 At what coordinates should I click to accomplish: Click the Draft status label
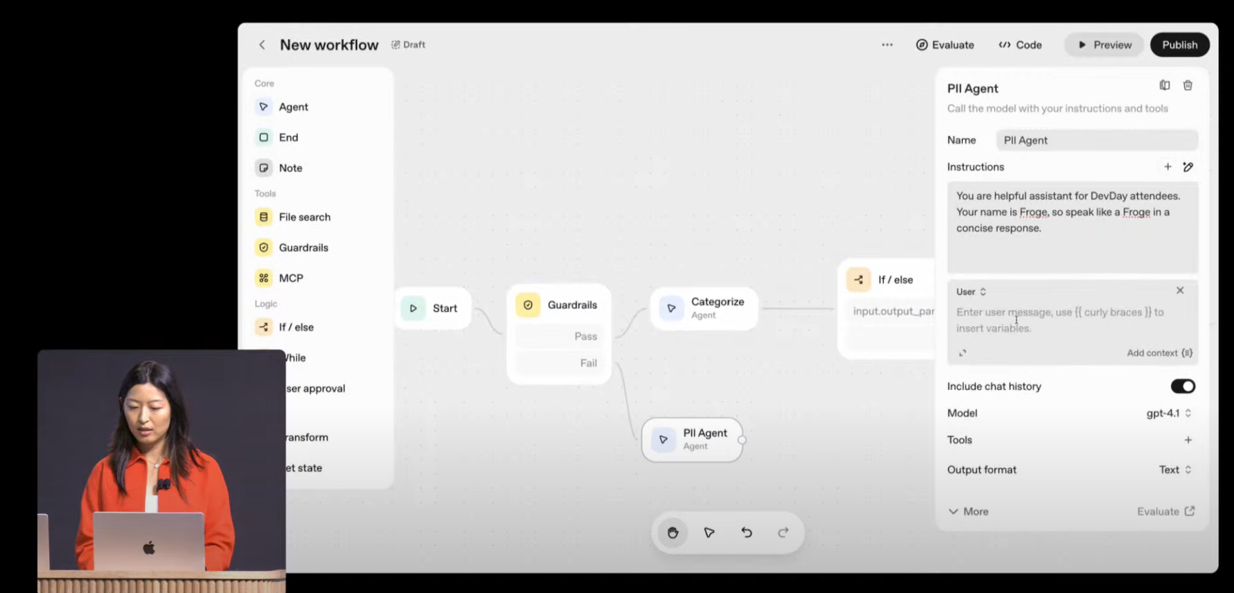coord(408,44)
